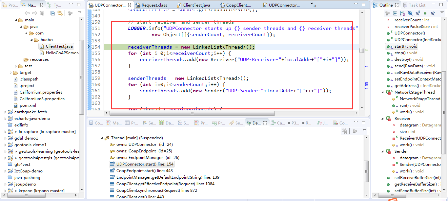Open Debug view menu dropdown arrow
The height and width of the screenshot is (201, 448).
click(x=364, y=130)
